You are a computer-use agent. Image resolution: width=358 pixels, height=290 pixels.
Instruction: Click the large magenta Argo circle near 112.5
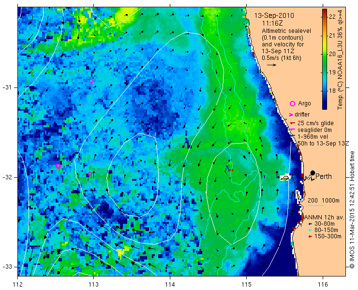[58, 166]
